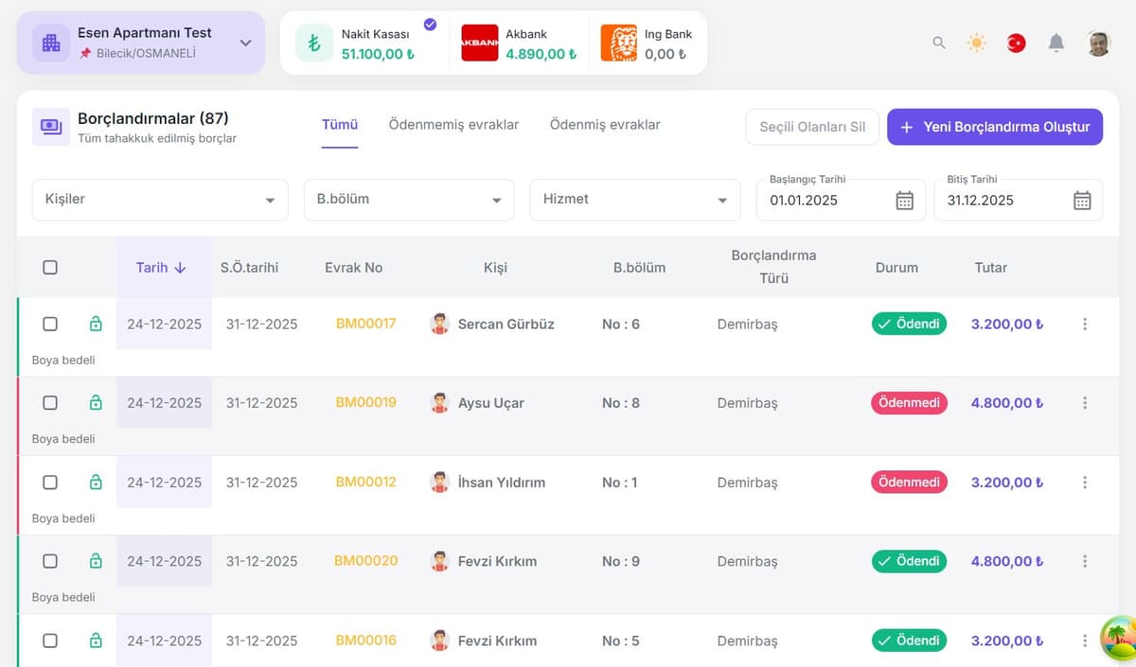Check the İhsan Yıldırım row checkbox
This screenshot has width=1136, height=667.
(50, 483)
